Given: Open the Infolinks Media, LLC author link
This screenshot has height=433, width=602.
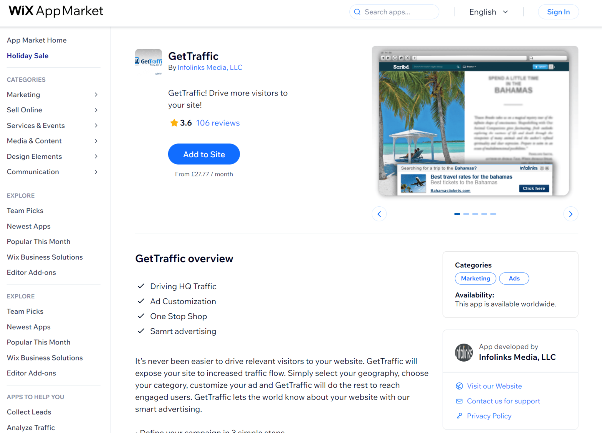Looking at the screenshot, I should (210, 68).
